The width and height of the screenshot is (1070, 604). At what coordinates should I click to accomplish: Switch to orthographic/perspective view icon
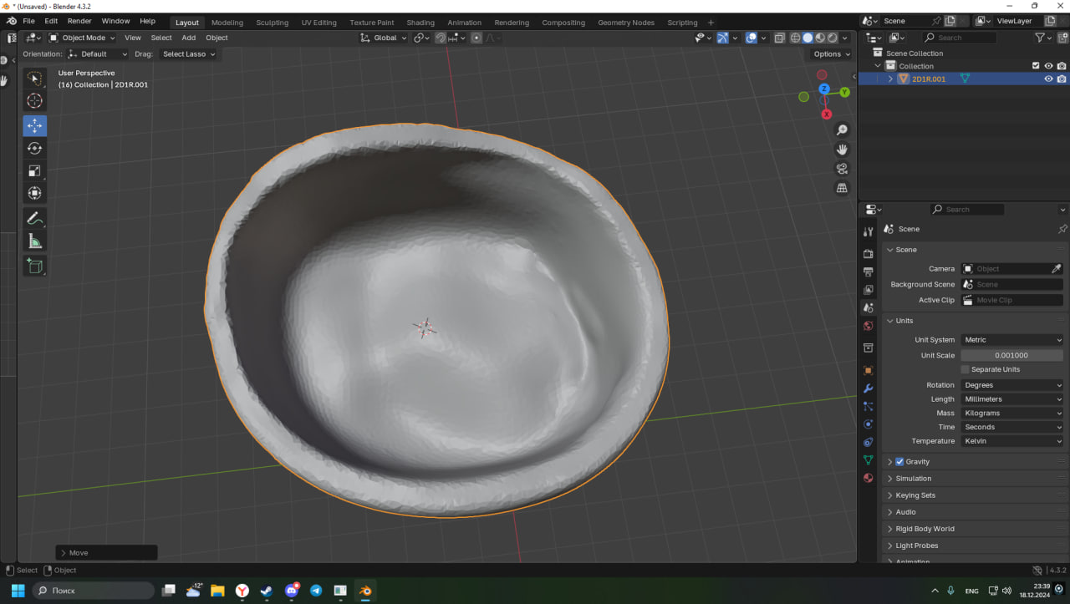(x=842, y=188)
